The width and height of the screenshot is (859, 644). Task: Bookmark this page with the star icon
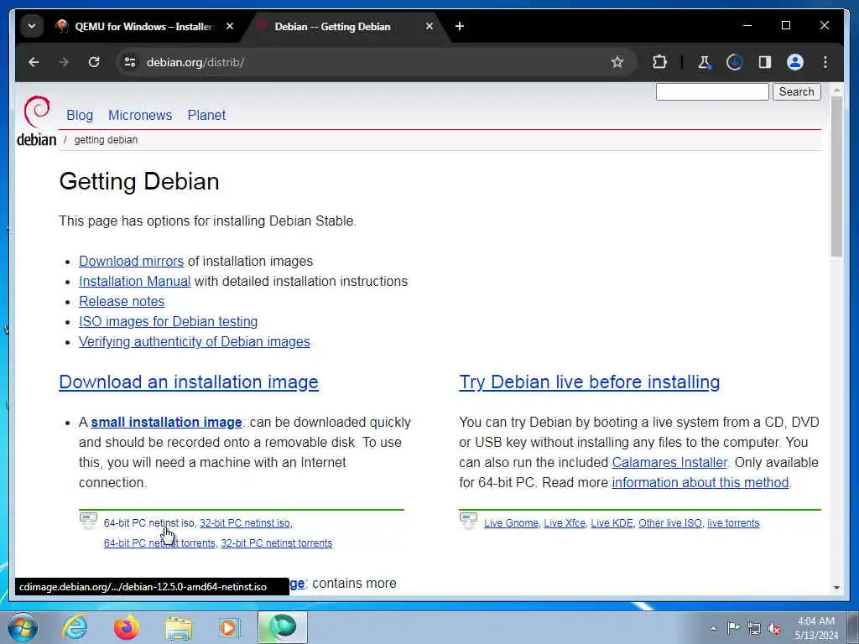(x=617, y=62)
